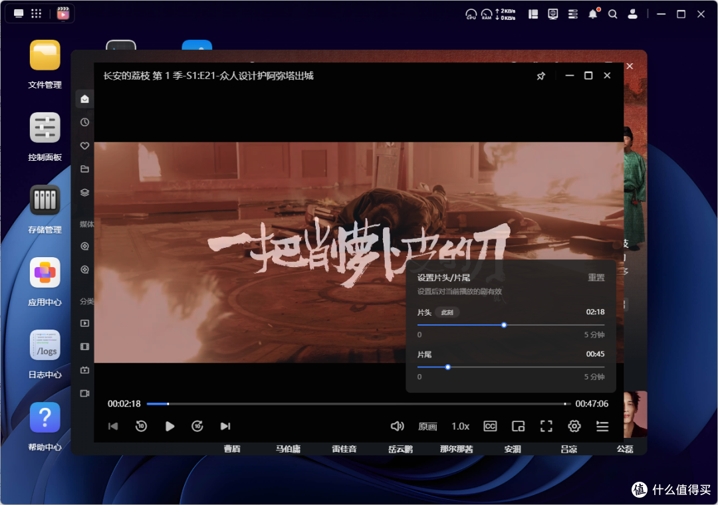This screenshot has width=718, height=505.
Task: Open the 帮助中心 help center icon
Action: pos(45,417)
